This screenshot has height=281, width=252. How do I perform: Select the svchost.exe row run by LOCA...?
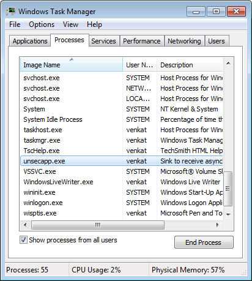[122, 99]
